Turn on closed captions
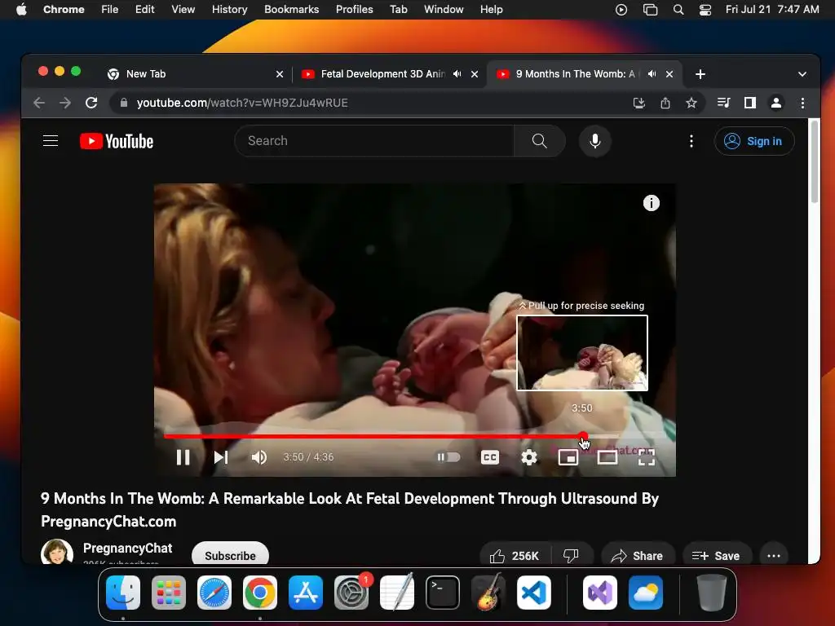The image size is (835, 626). [490, 457]
